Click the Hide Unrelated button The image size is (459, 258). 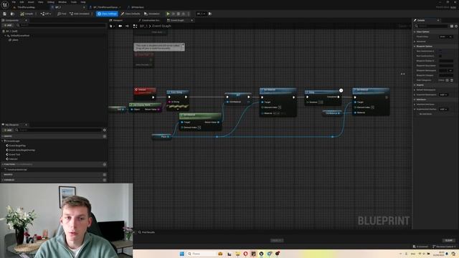[80, 14]
